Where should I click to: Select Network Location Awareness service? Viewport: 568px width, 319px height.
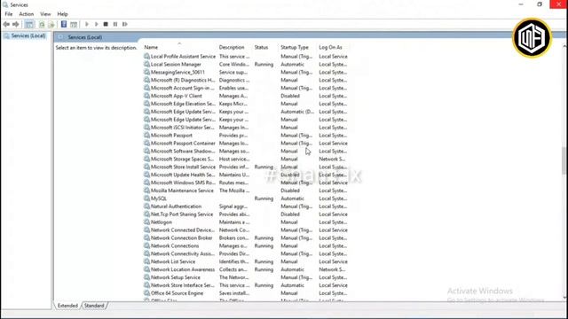(x=183, y=269)
